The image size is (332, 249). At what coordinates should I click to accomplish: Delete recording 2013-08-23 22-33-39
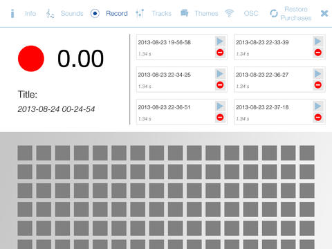tap(318, 53)
